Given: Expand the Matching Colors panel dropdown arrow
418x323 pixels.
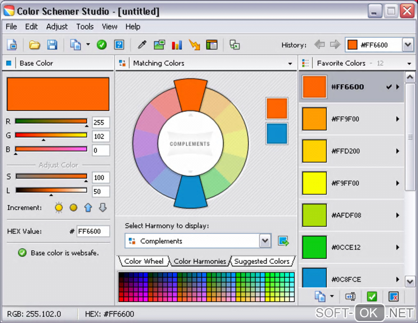Looking at the screenshot, I should (290, 64).
